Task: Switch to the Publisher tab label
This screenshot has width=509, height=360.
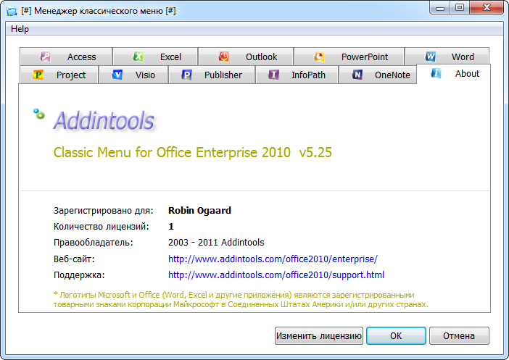Action: coord(223,75)
